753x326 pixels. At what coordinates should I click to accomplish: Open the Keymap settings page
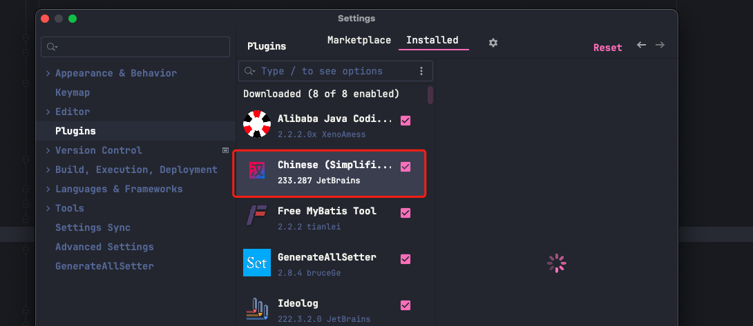tap(73, 92)
